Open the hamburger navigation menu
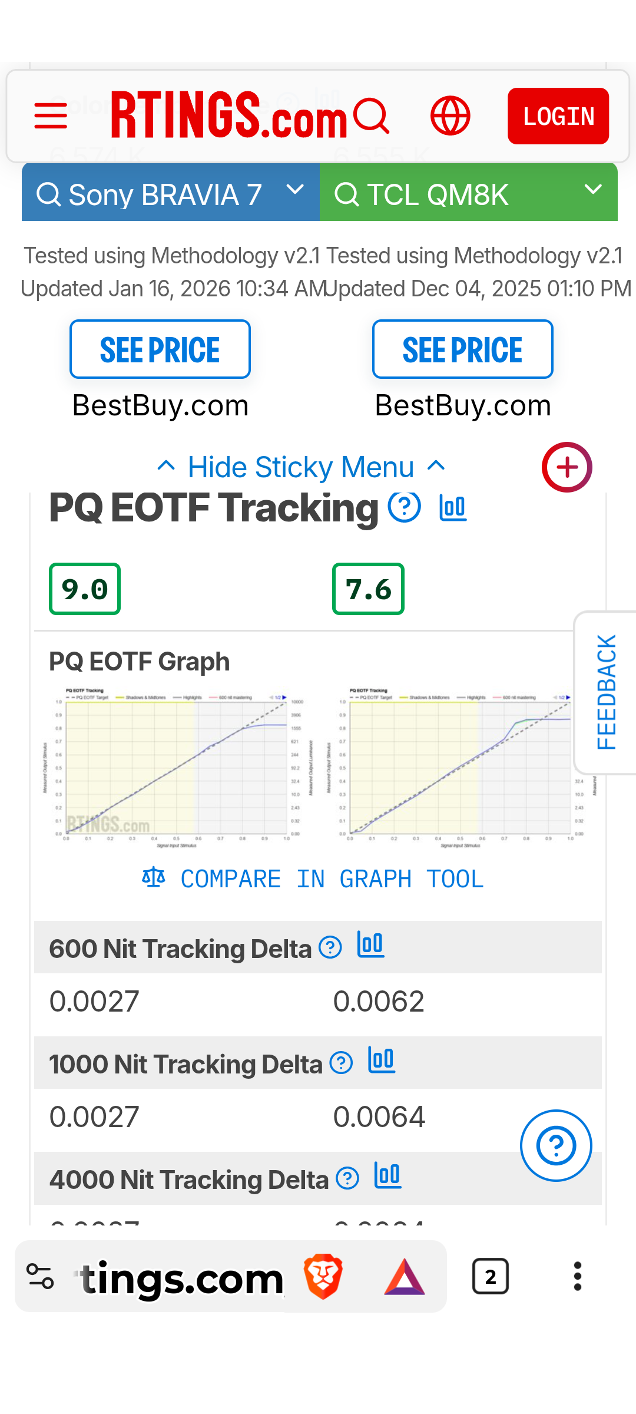Image resolution: width=636 pixels, height=1414 pixels. click(x=51, y=115)
